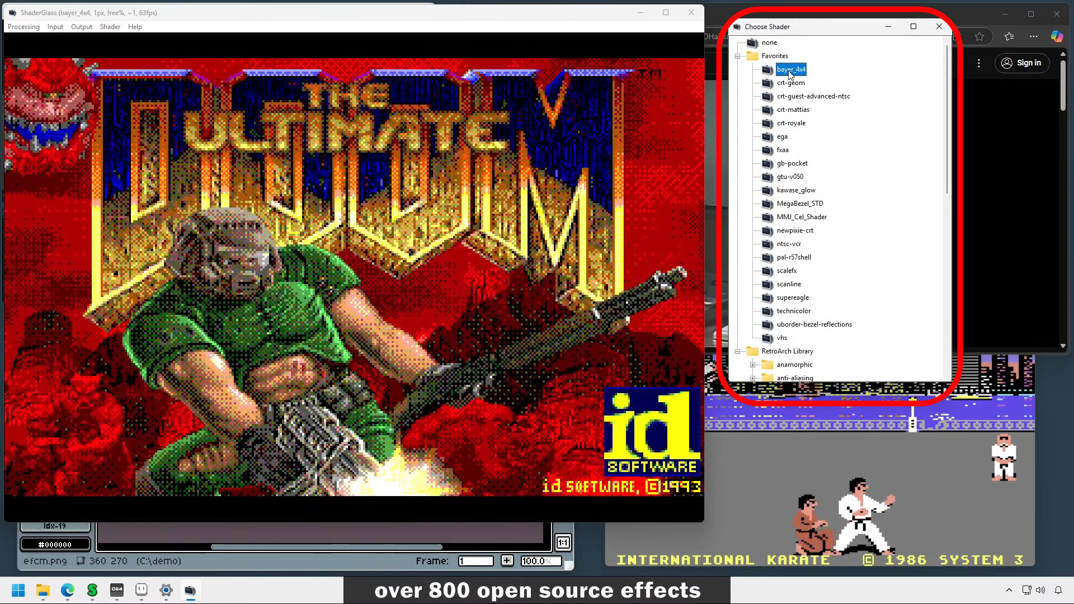Click the #000000 color field
The height and width of the screenshot is (604, 1074).
(x=55, y=544)
